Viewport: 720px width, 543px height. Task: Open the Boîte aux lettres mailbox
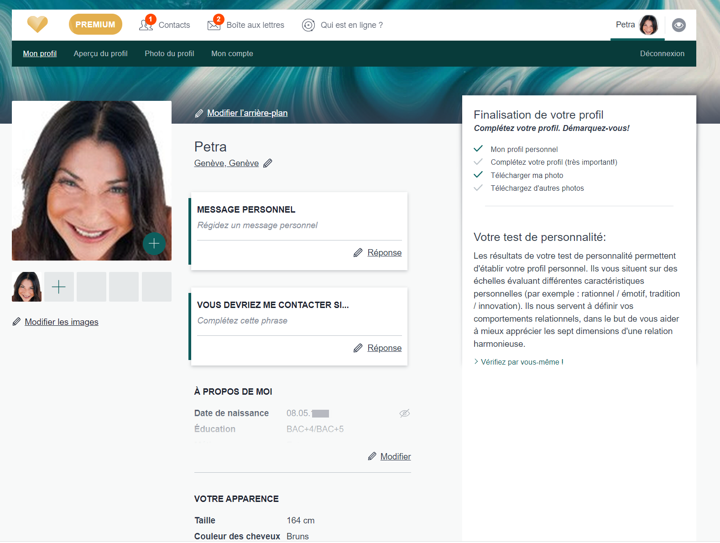point(246,25)
